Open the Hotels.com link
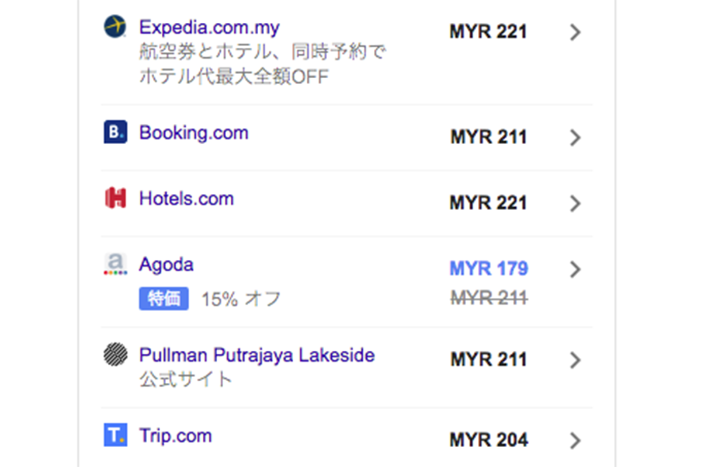 186,198
